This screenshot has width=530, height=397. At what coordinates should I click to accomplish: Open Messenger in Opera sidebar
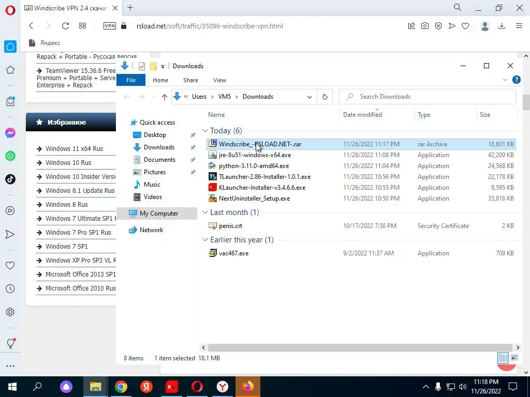(10, 133)
